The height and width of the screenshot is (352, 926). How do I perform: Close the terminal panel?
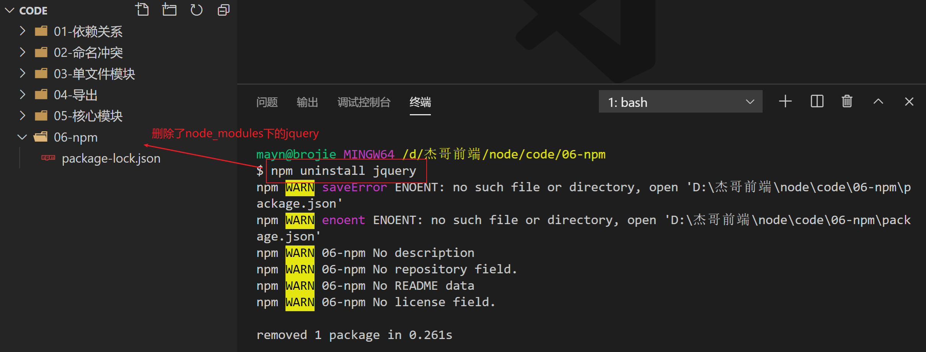[x=909, y=101]
